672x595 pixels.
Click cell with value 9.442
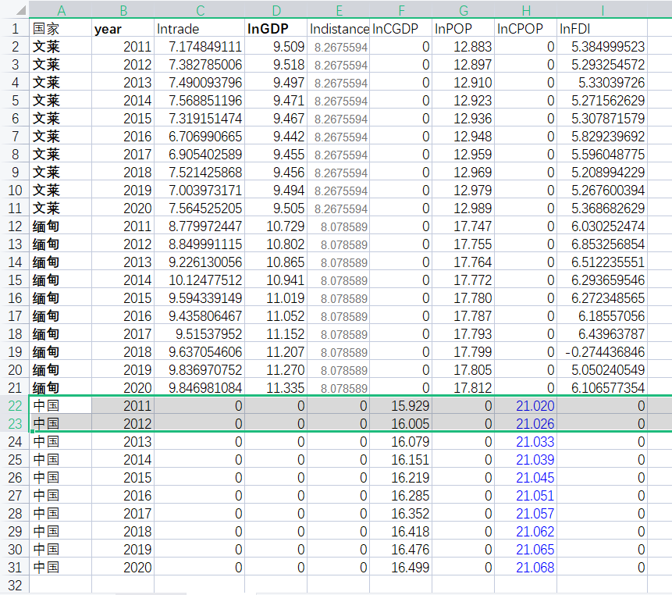[x=276, y=137]
